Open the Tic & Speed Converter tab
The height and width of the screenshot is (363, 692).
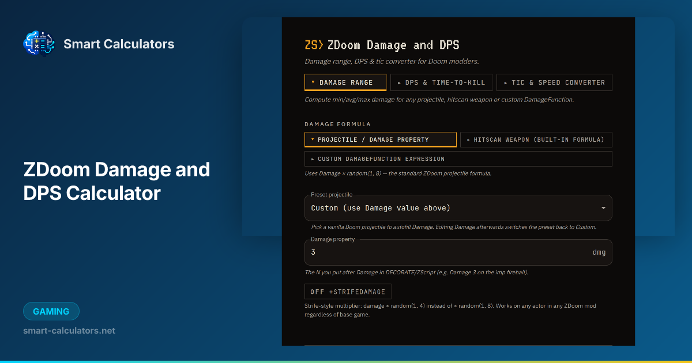[554, 82]
